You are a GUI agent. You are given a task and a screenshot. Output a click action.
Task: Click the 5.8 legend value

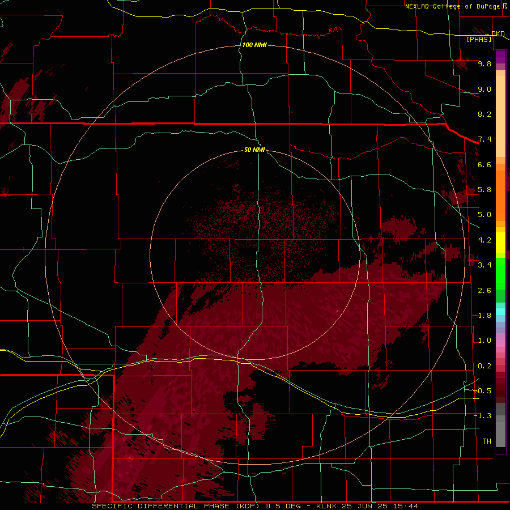pyautogui.click(x=484, y=190)
